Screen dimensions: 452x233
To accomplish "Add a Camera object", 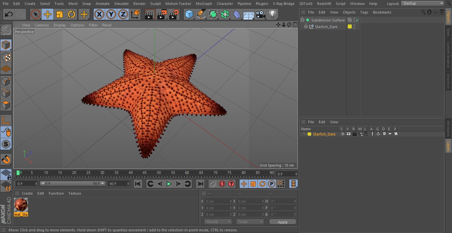I will (x=261, y=14).
